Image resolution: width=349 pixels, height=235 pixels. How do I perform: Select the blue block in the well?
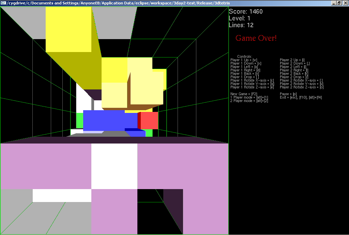(x=109, y=120)
